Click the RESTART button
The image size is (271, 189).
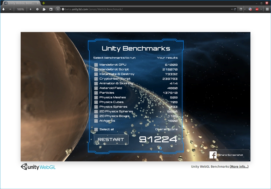(111, 139)
